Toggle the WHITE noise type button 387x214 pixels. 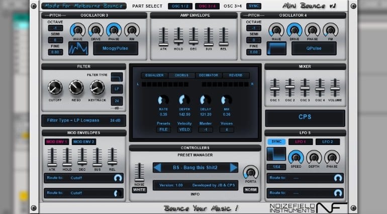coord(139,190)
